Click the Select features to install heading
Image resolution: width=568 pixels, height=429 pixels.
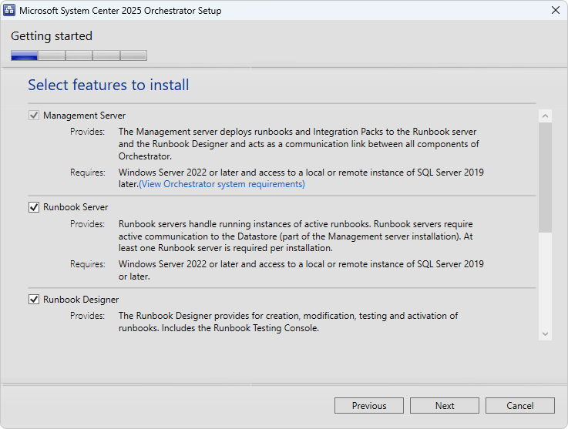point(109,85)
